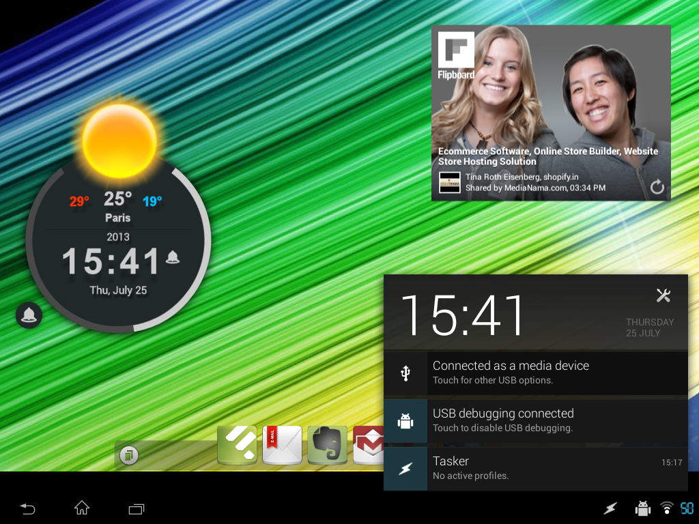Tap year 2013 on widget
The width and height of the screenshot is (699, 524).
coord(118,237)
